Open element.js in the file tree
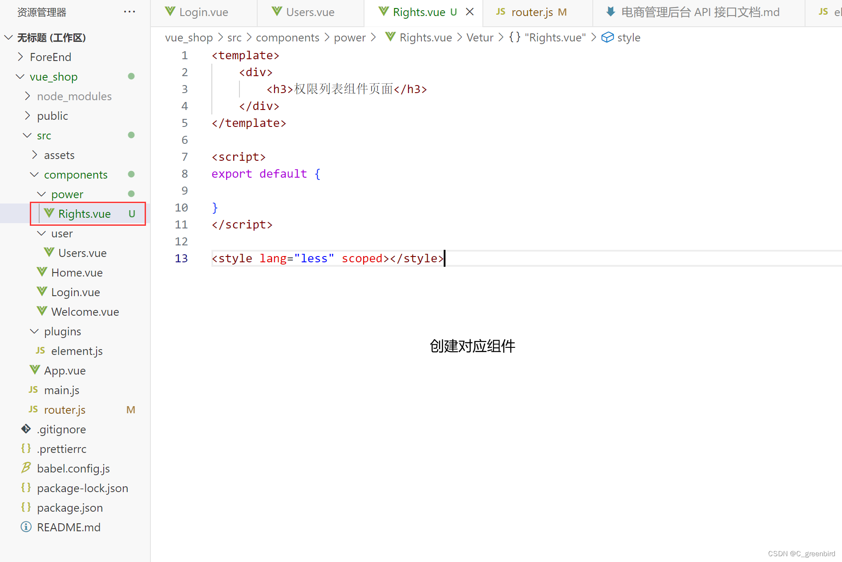Image resolution: width=842 pixels, height=562 pixels. click(x=77, y=351)
